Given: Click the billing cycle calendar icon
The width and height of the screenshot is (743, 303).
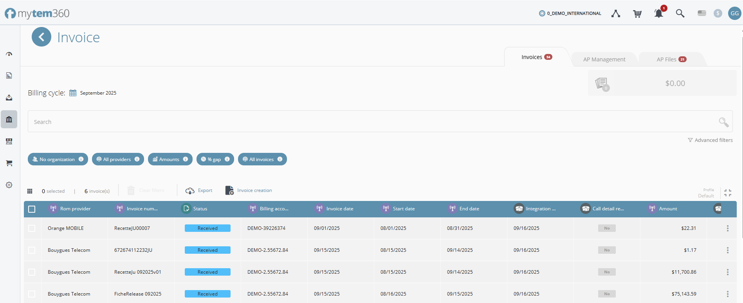Looking at the screenshot, I should [x=73, y=93].
